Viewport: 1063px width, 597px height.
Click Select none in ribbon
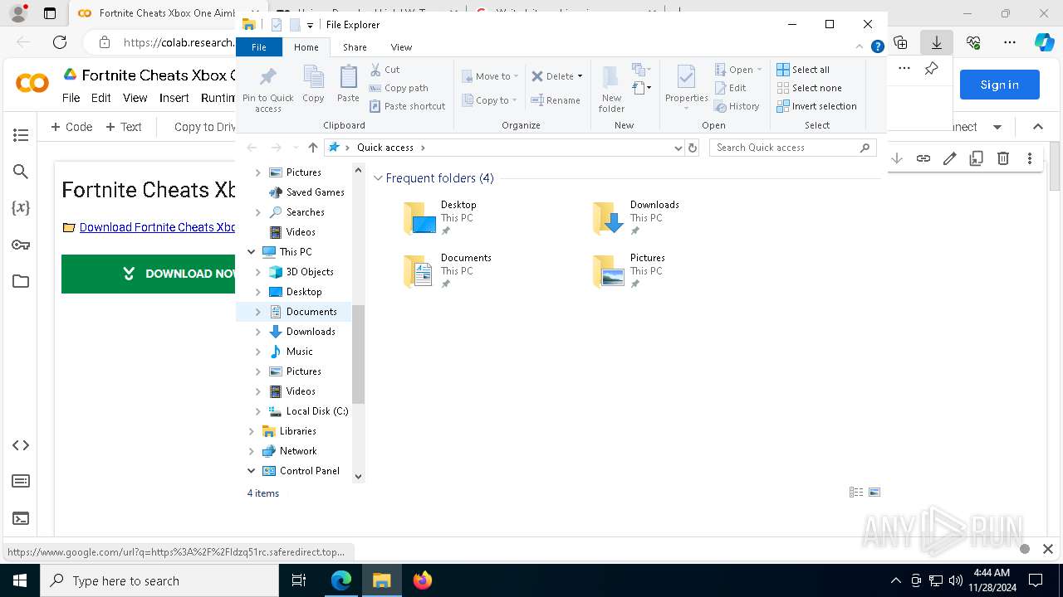[809, 88]
